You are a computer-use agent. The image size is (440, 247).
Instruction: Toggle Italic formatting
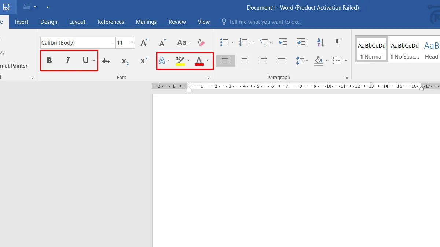[67, 61]
